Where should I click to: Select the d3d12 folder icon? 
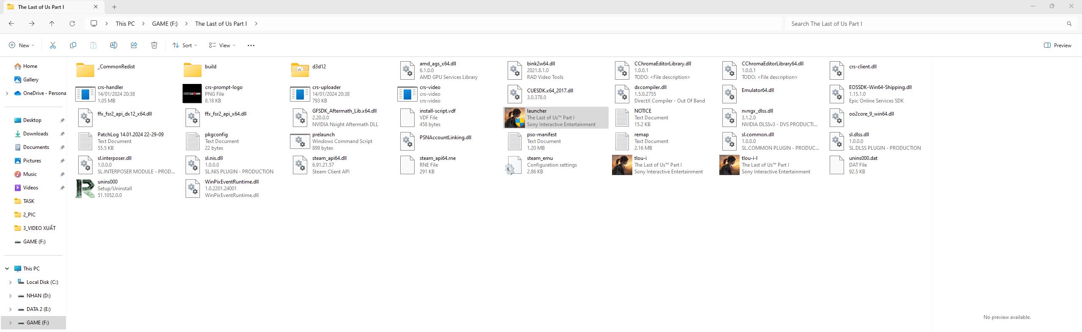click(300, 70)
